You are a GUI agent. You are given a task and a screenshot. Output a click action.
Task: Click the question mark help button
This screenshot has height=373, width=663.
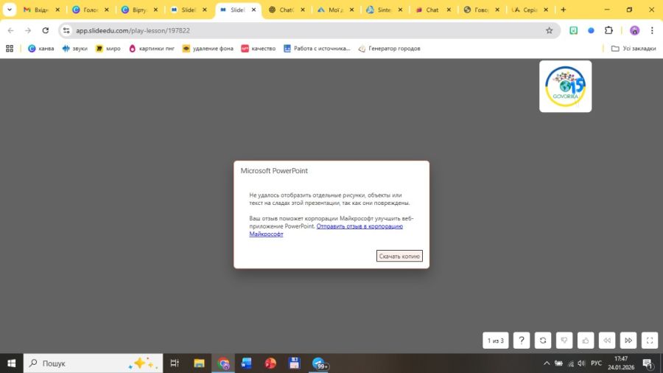(522, 340)
